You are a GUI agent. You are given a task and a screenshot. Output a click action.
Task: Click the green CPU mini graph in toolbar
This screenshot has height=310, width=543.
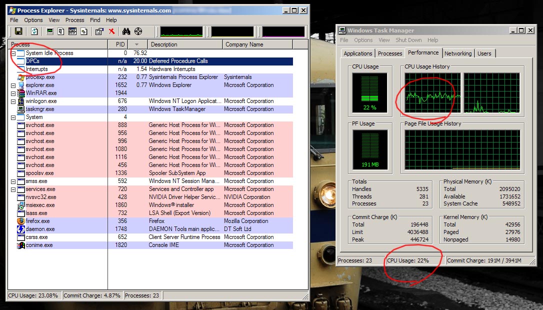(181, 31)
